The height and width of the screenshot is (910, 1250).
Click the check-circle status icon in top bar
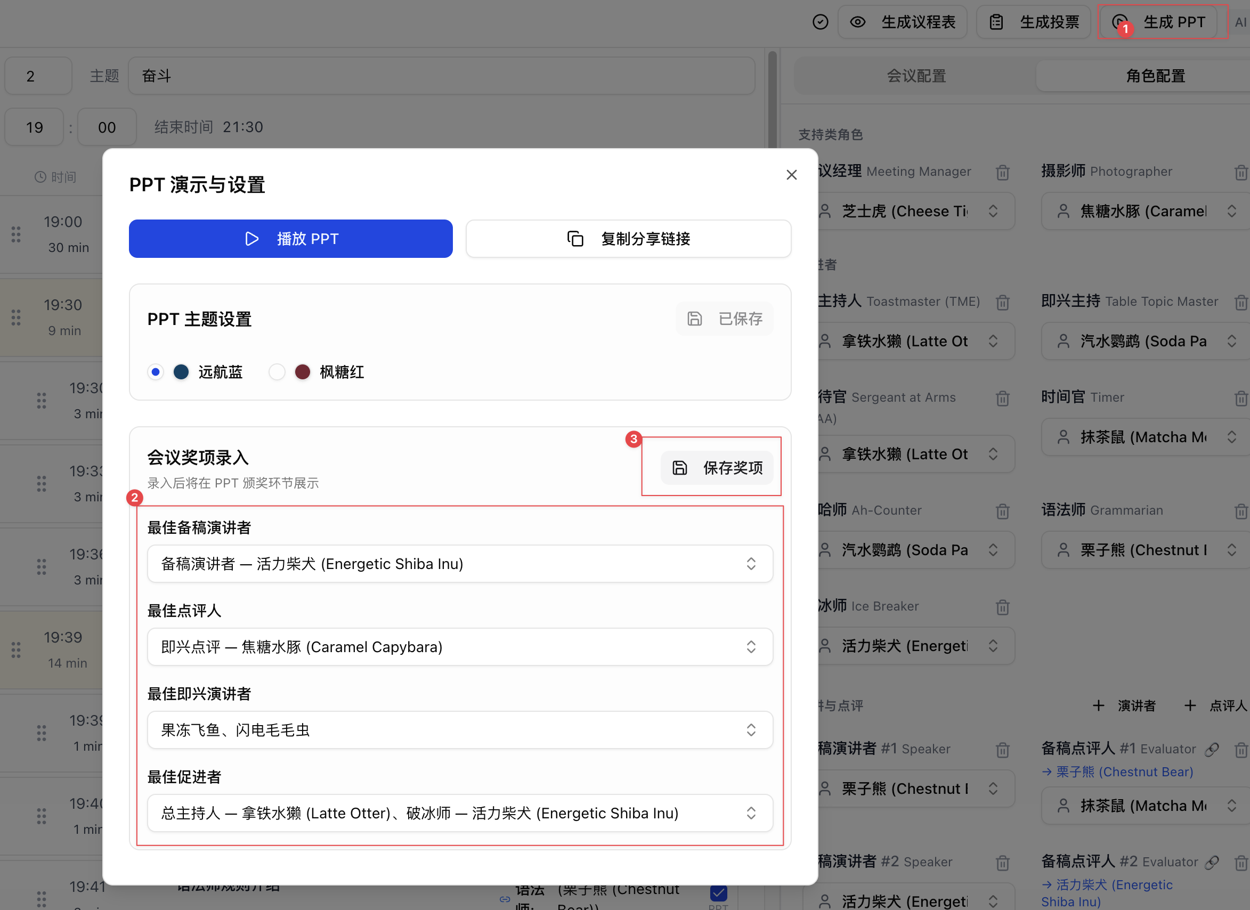tap(820, 22)
